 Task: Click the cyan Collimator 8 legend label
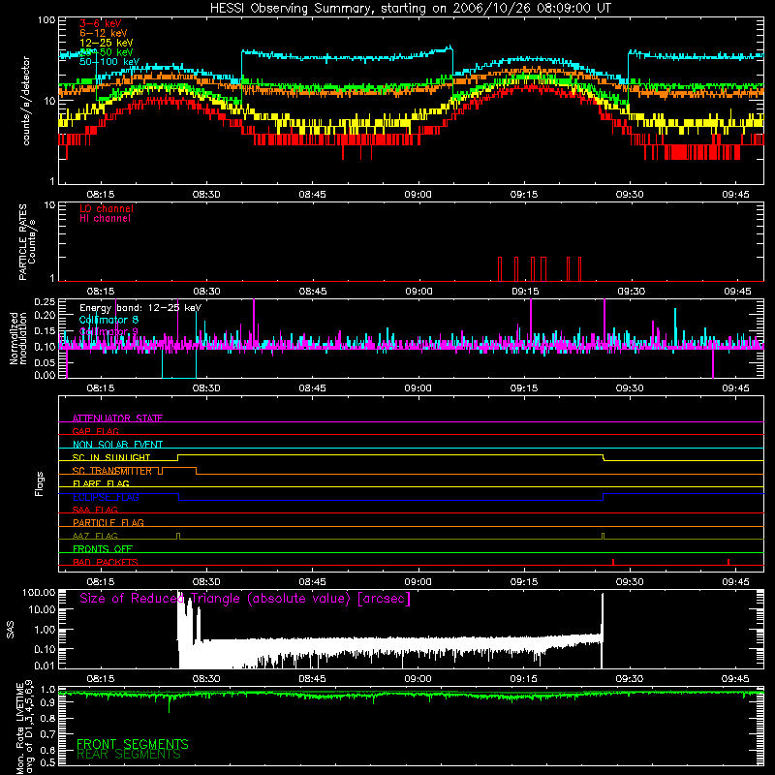(x=108, y=320)
